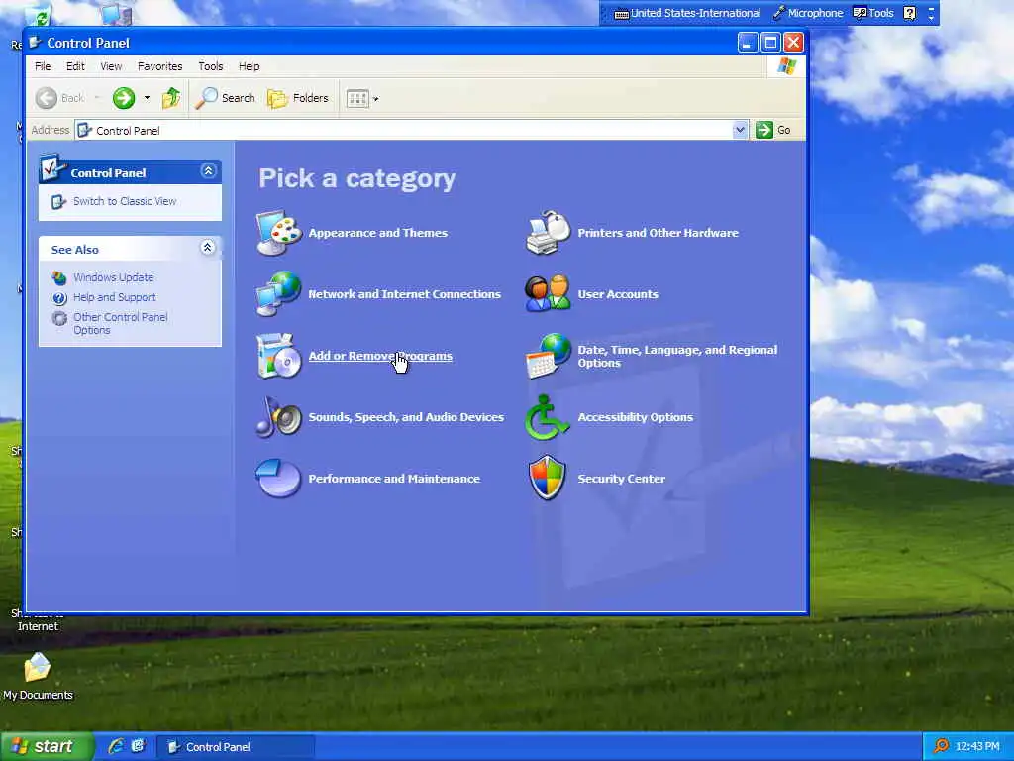This screenshot has height=761, width=1014.
Task: Click the Views toolbar icon
Action: pyautogui.click(x=356, y=98)
